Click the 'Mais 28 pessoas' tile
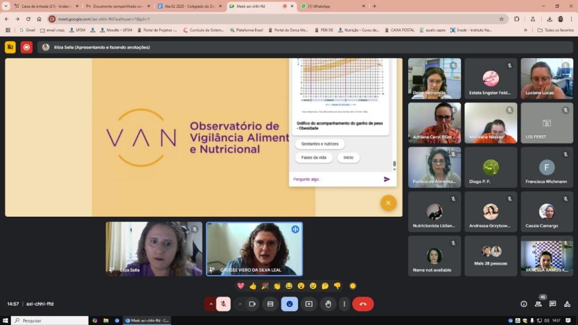 point(491,256)
